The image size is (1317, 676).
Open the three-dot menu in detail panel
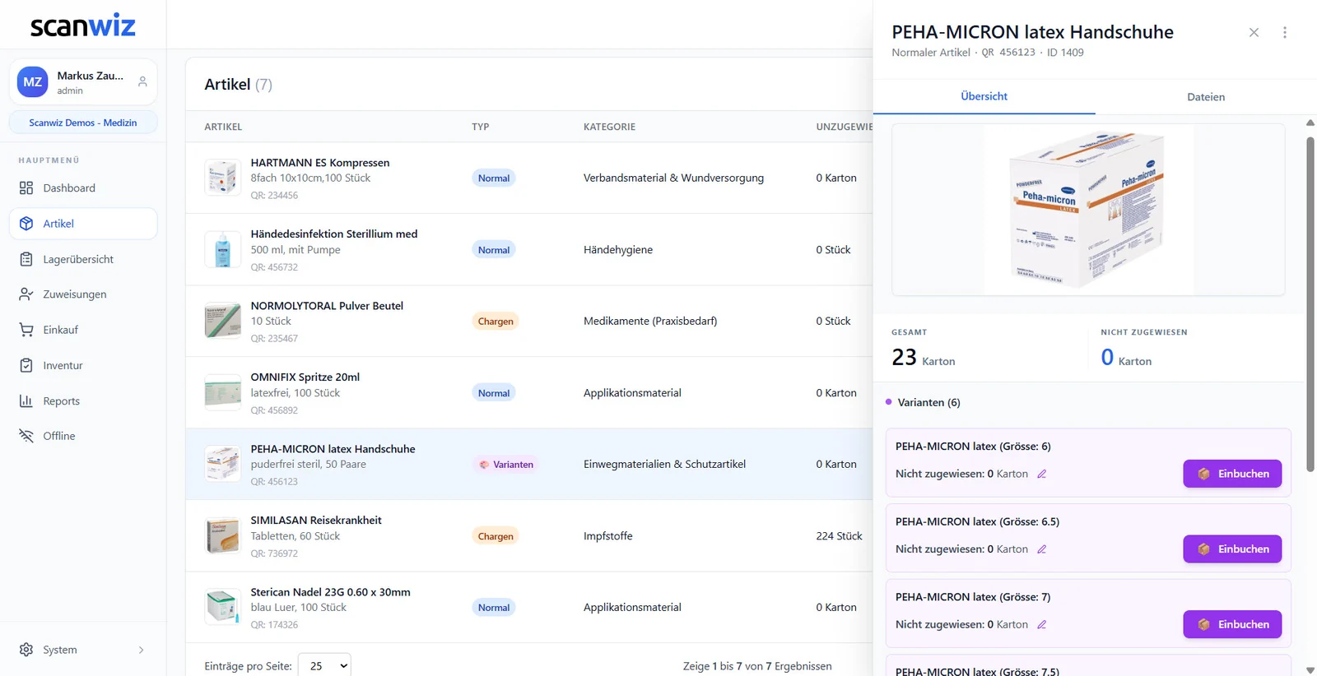[1285, 33]
